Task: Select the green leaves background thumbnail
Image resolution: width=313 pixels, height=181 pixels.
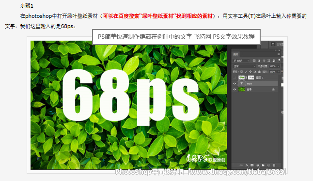Action: click(x=242, y=90)
